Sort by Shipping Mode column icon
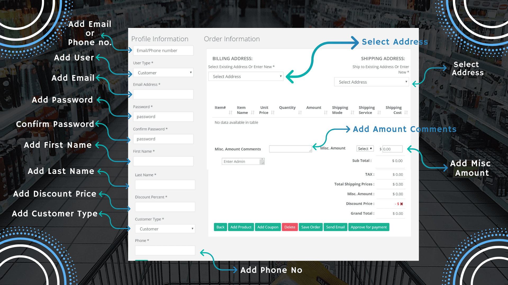Image resolution: width=508 pixels, height=285 pixels. tap(352, 113)
